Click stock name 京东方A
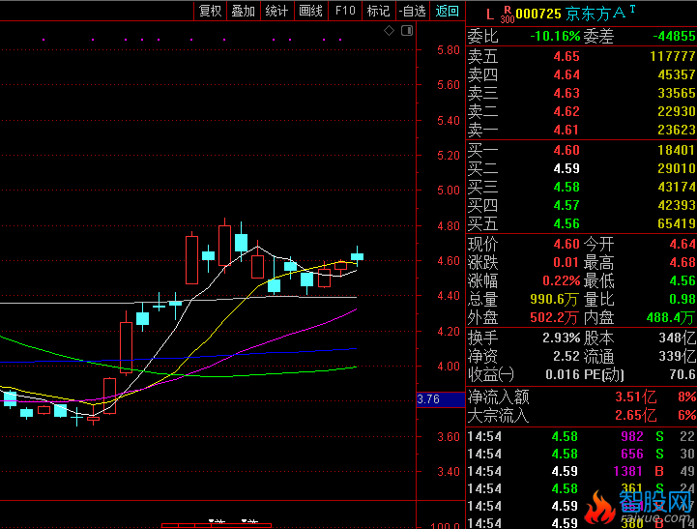The image size is (697, 529). (x=595, y=14)
